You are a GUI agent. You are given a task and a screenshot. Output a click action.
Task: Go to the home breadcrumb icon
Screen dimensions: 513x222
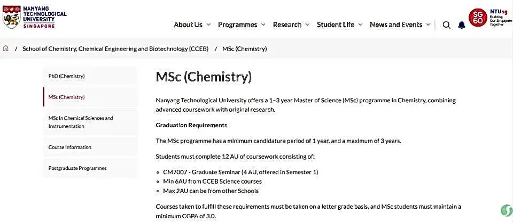click(6, 48)
